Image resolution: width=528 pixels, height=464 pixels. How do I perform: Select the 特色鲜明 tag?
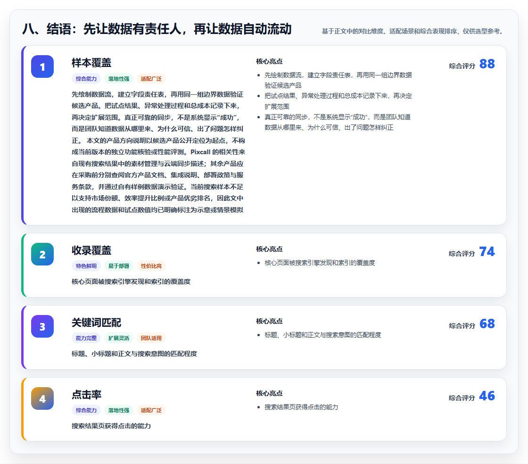pos(86,266)
